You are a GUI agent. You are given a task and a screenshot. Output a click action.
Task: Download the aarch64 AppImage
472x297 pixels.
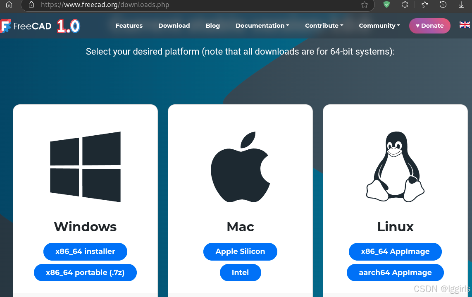pyautogui.click(x=395, y=273)
